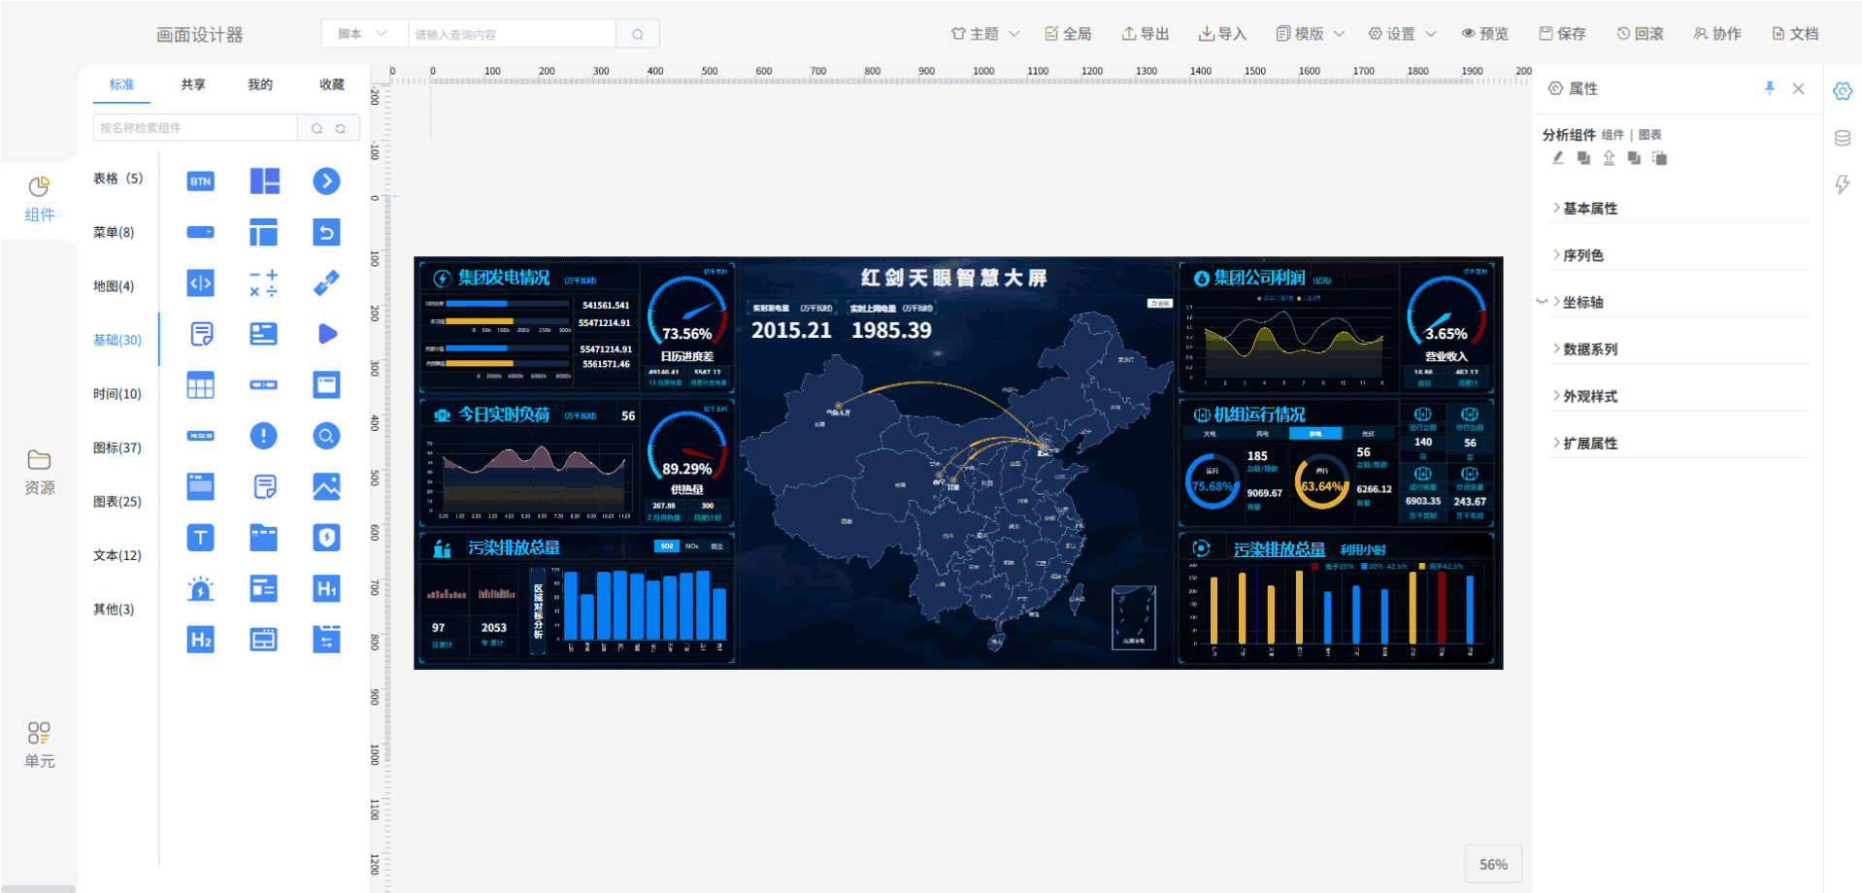Select the alarm siren component icon
The image size is (1862, 893).
(201, 588)
